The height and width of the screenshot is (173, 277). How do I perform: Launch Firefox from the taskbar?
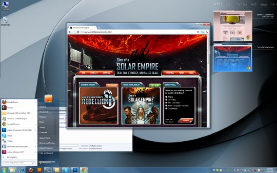point(30,170)
